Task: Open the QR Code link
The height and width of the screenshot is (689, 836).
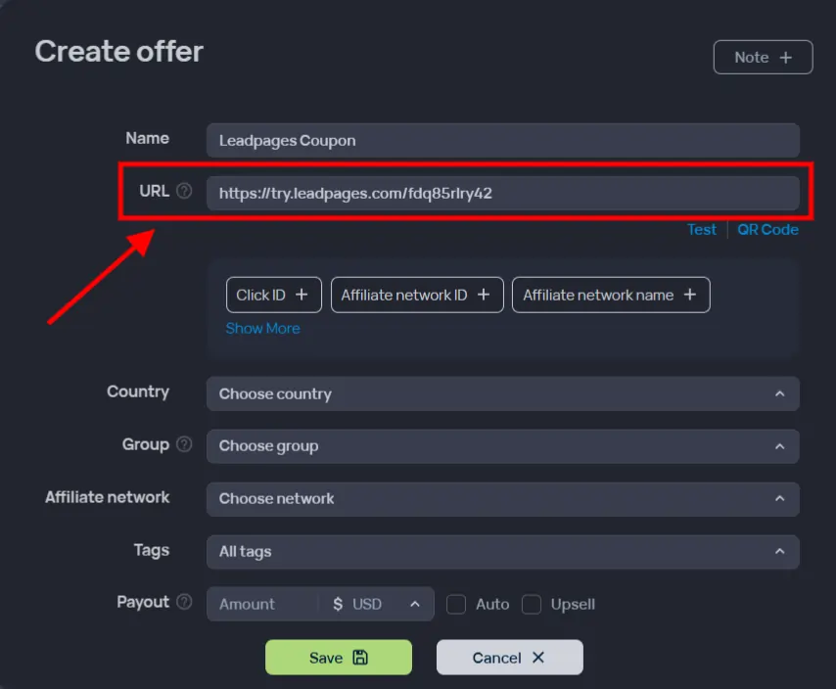Action: click(767, 230)
